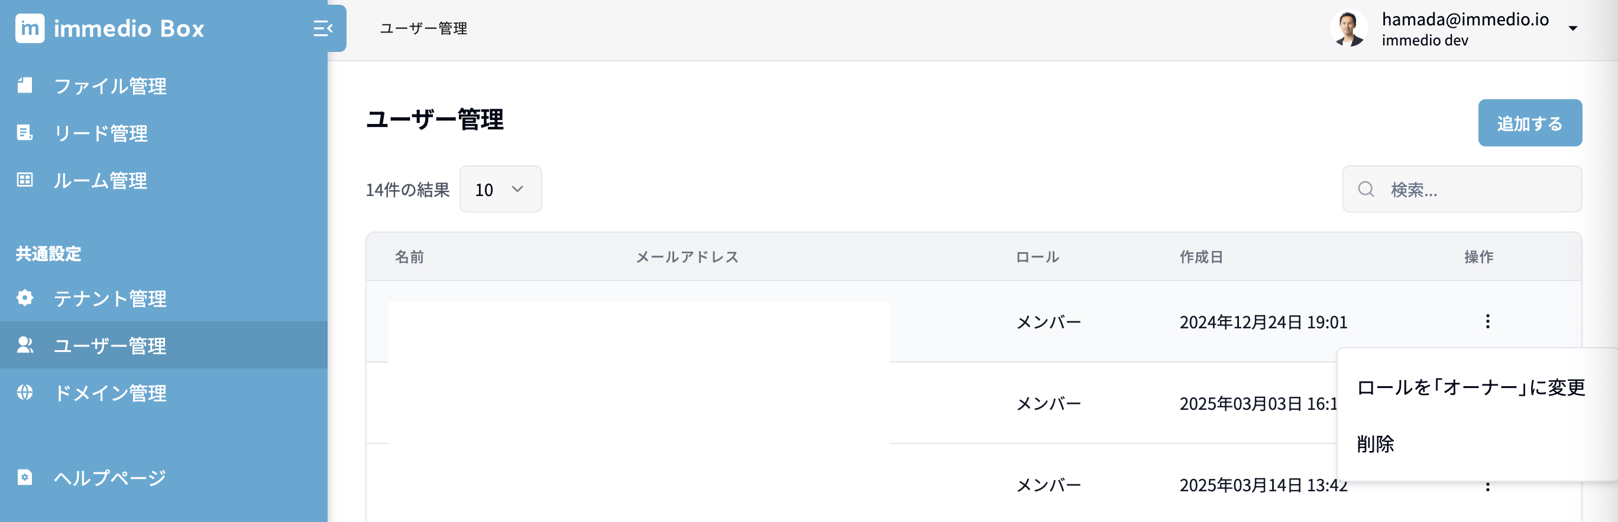The image size is (1618, 522).
Task: Choose 削除 from the context menu
Action: coord(1375,444)
